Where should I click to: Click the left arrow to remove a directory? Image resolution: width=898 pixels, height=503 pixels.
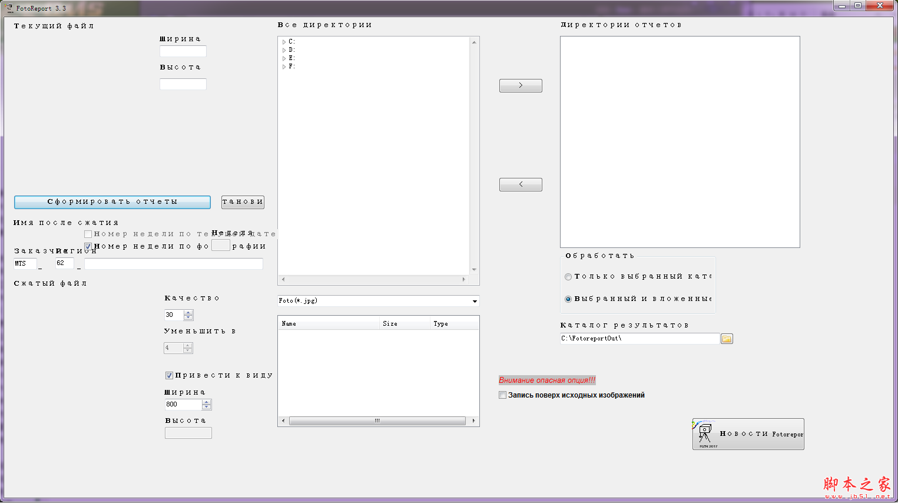point(521,184)
